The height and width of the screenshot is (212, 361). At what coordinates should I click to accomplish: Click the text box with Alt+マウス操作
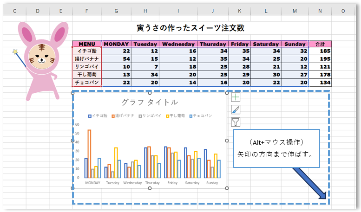pos(276,148)
